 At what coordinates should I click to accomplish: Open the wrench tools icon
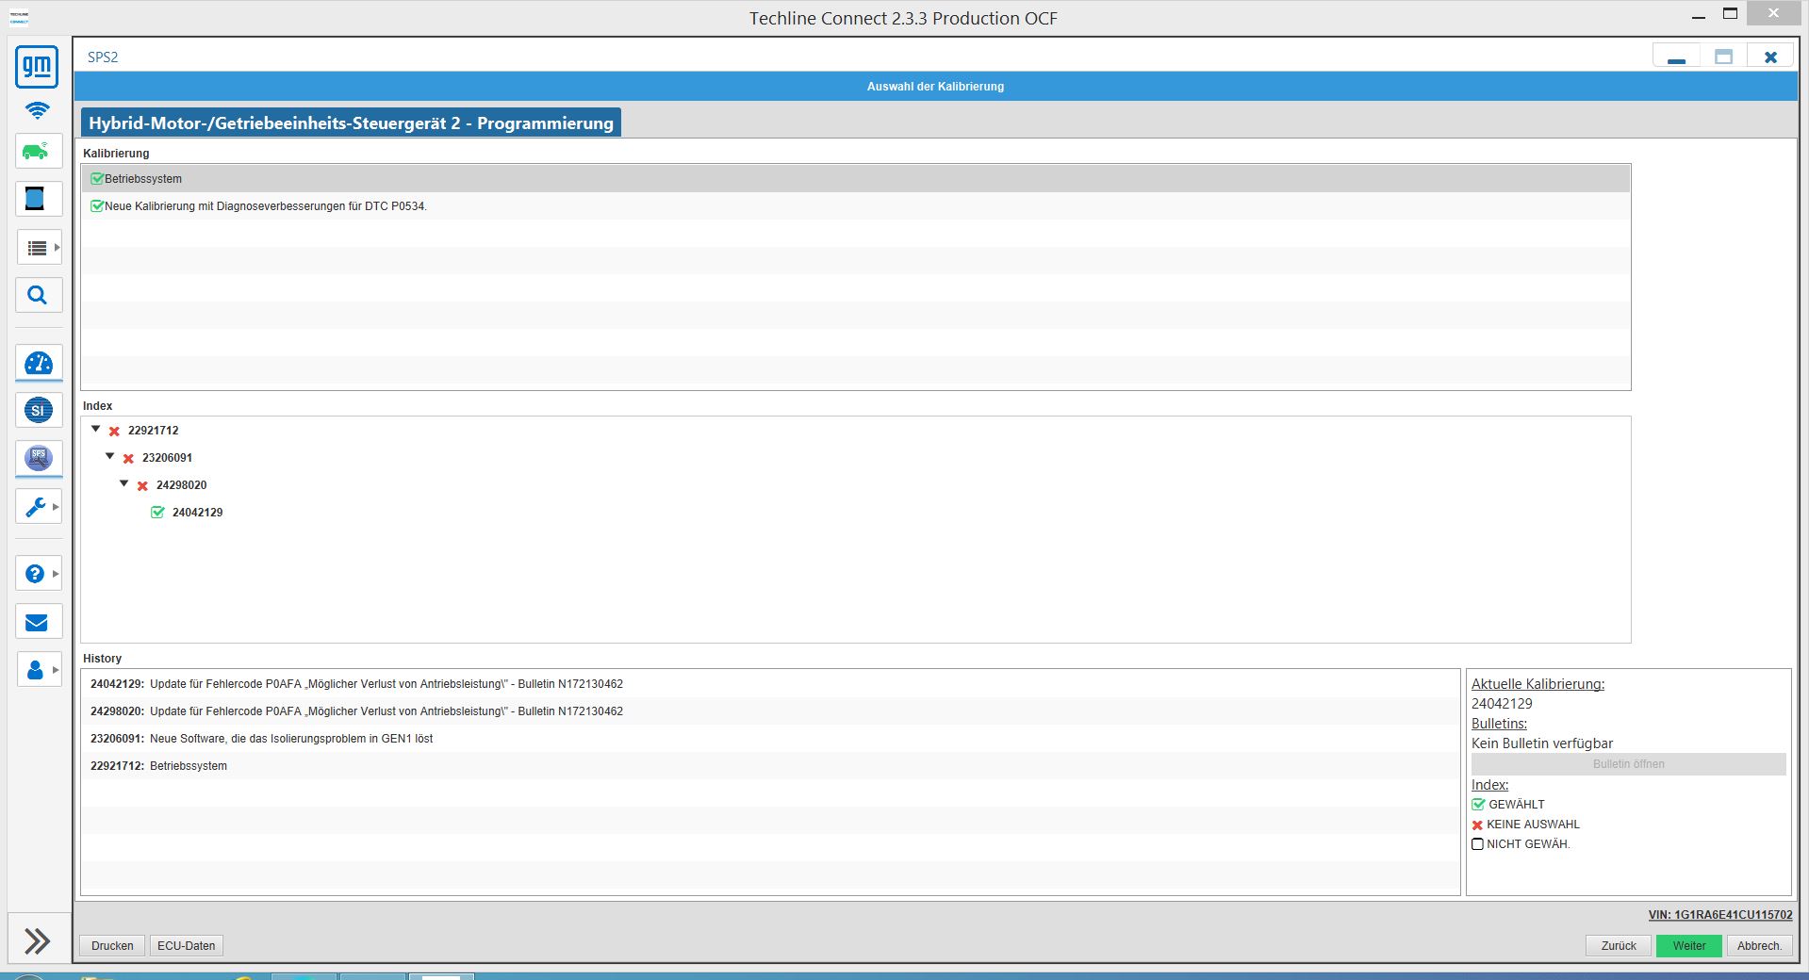[x=36, y=507]
